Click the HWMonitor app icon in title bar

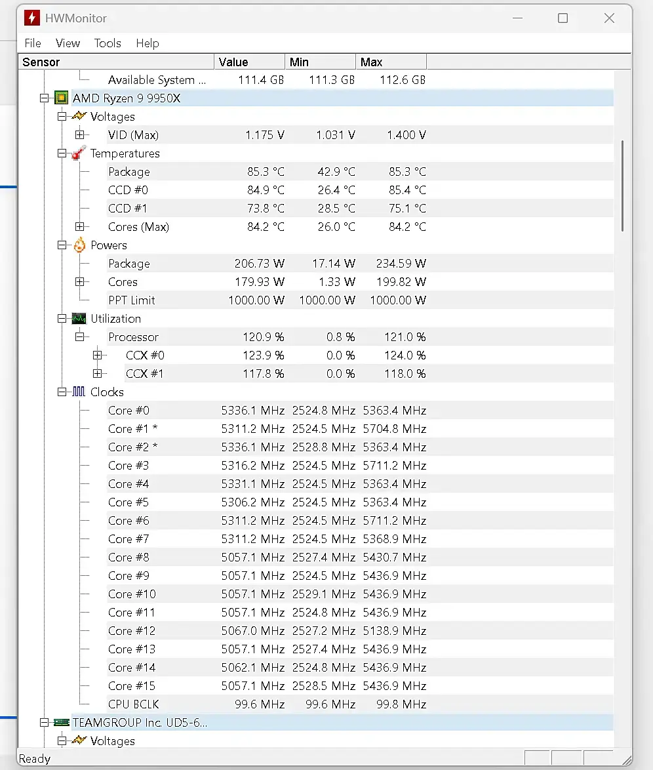coord(32,18)
